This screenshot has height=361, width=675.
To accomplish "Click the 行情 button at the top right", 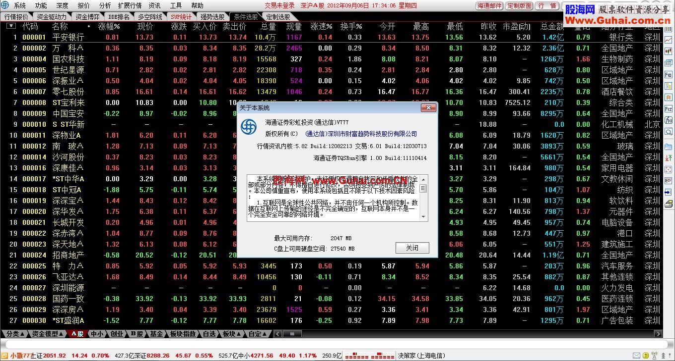I will coord(547,5).
